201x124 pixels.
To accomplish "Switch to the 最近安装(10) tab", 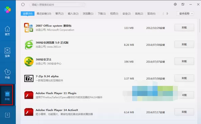I will pyautogui.click(x=44, y=13).
